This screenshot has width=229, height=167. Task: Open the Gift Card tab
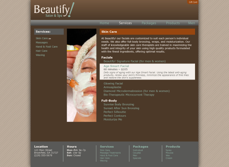pyautogui.click(x=193, y=2)
